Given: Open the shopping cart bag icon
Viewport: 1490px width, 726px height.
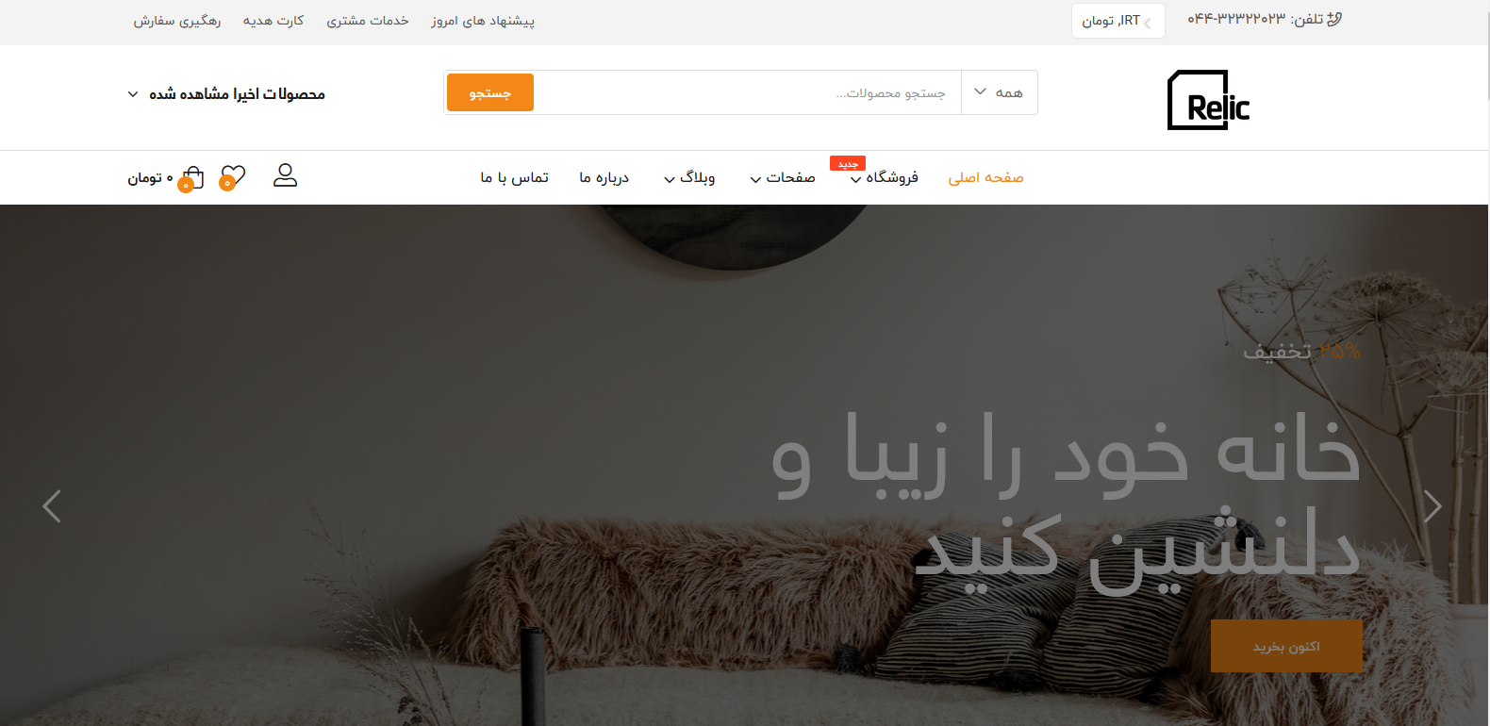Looking at the screenshot, I should 191,178.
